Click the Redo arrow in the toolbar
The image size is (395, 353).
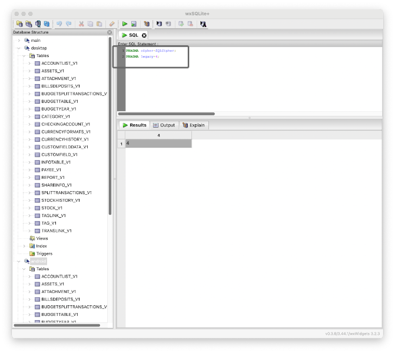(68, 24)
